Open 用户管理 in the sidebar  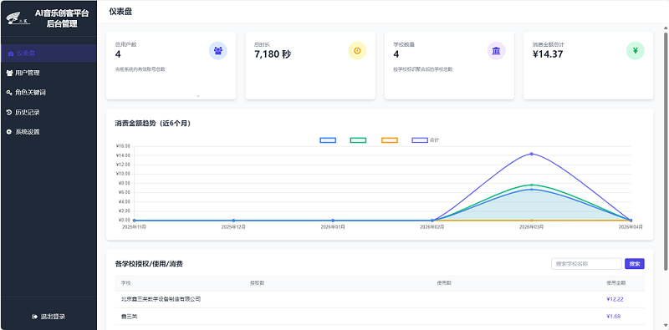tap(49, 73)
